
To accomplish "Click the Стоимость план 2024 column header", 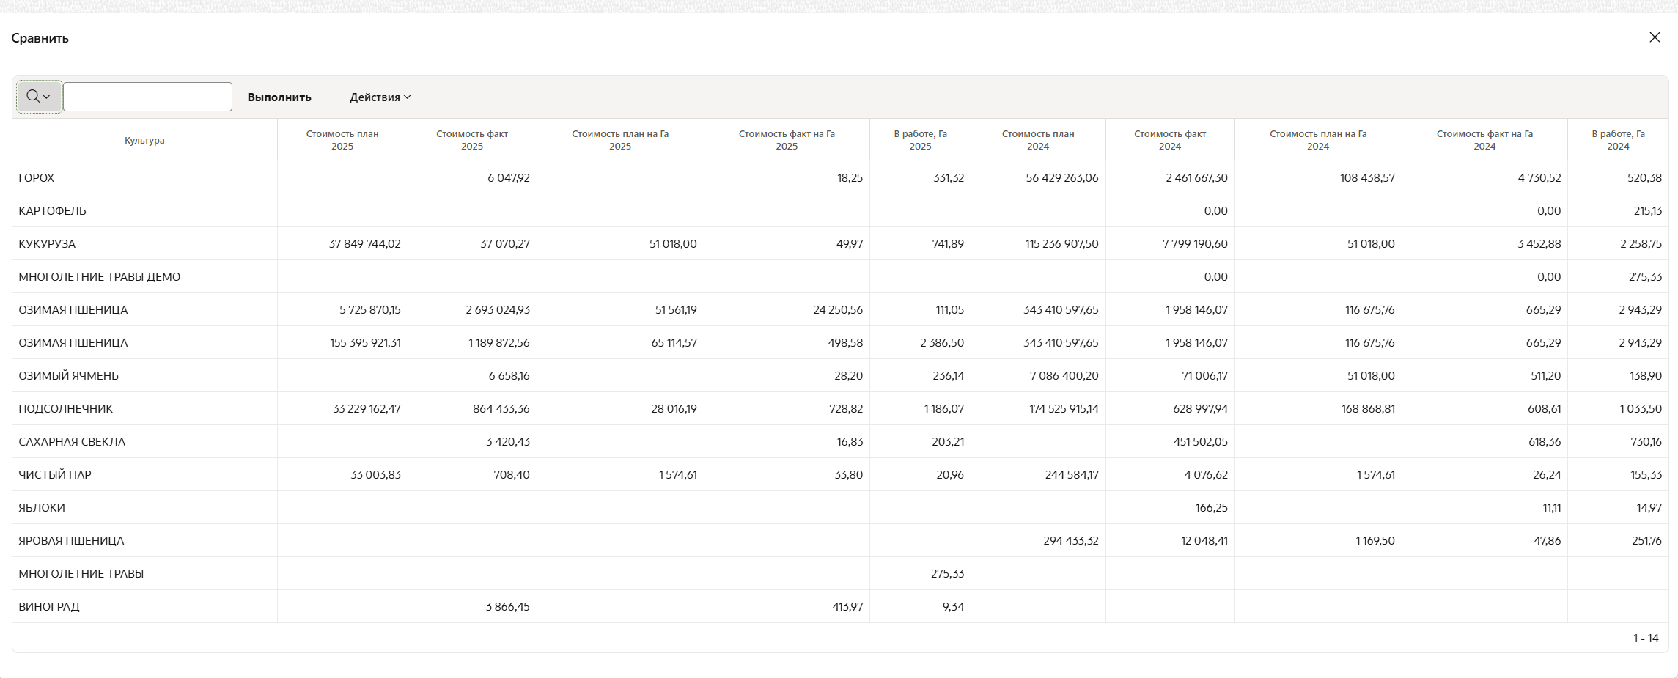I will tap(1038, 140).
